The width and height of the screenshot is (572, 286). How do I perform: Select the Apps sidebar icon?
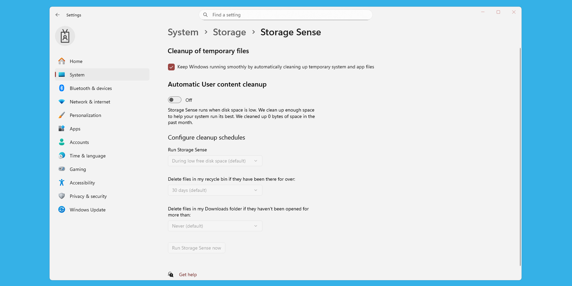coord(62,128)
